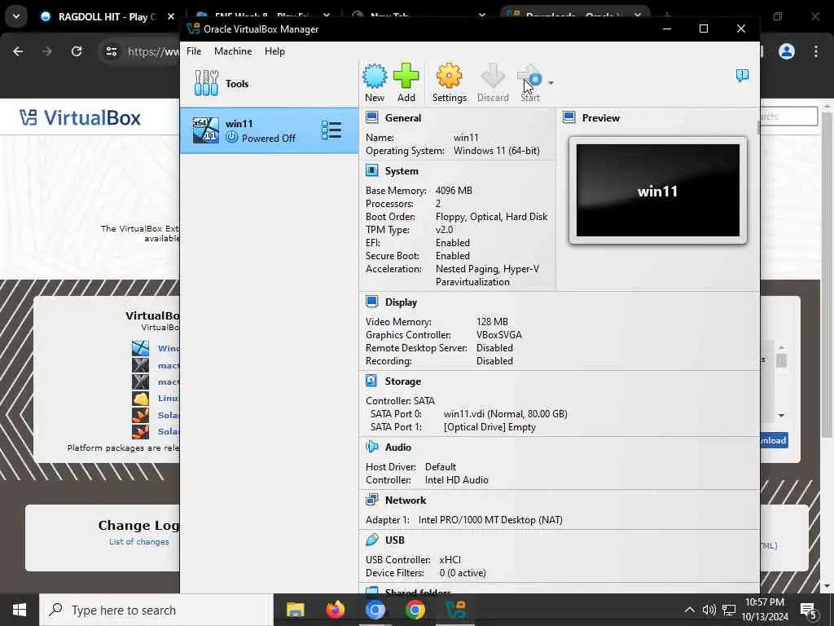Click the win11.vdi hard disk entry
The width and height of the screenshot is (834, 626).
[505, 413]
